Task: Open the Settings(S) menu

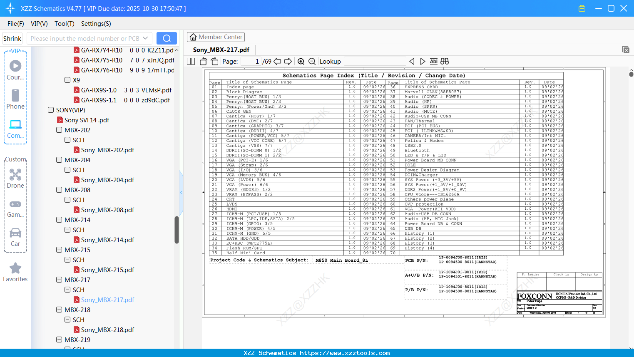Action: (96, 24)
